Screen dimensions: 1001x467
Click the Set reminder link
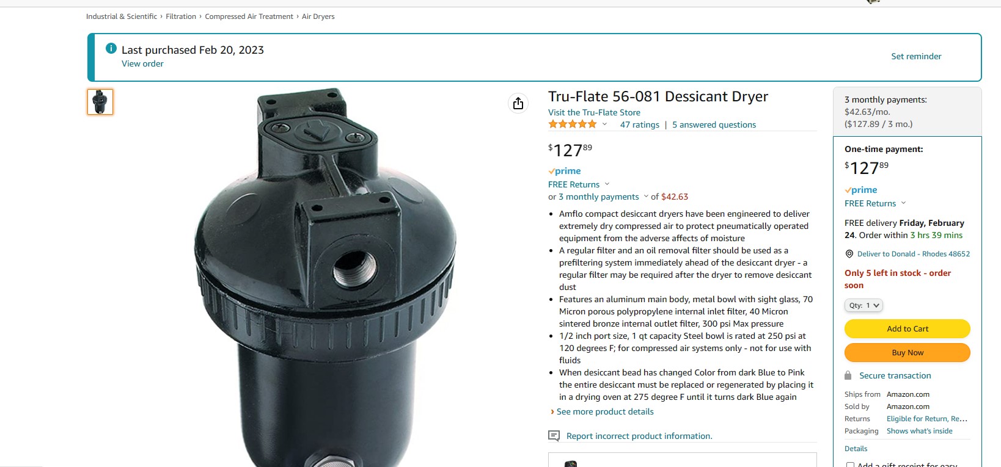[916, 56]
